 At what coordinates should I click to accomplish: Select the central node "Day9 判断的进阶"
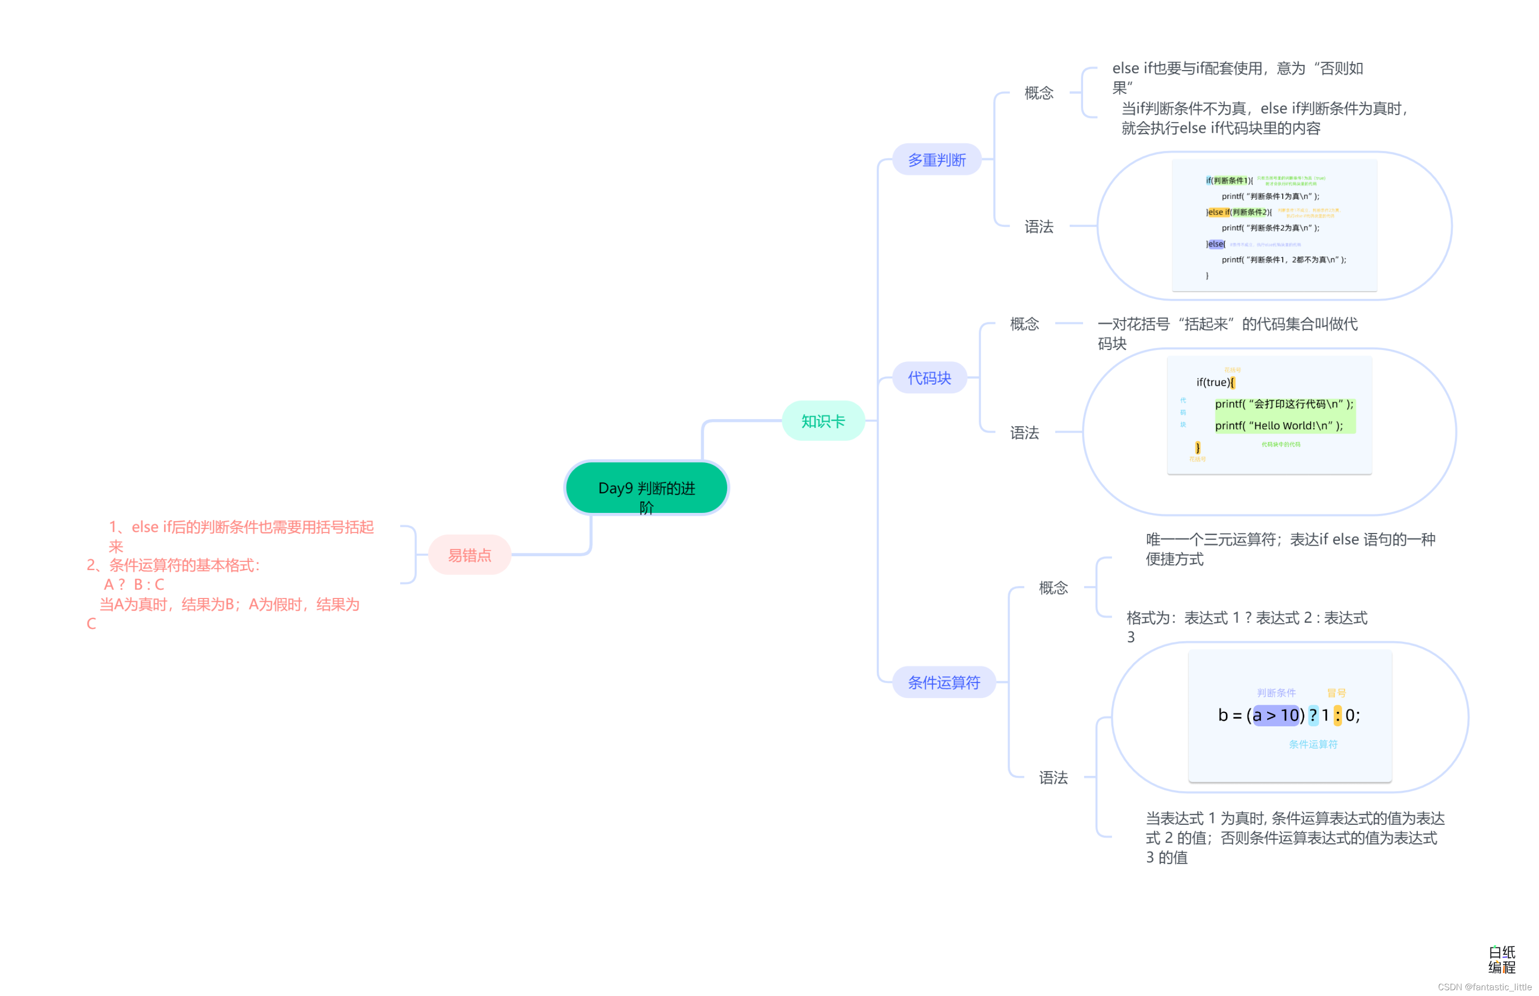point(646,488)
